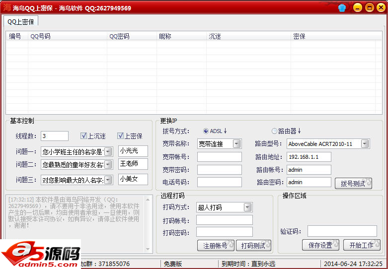388x269 pixels.
Task: Open the 宽带名称 dropdown
Action: [236, 144]
